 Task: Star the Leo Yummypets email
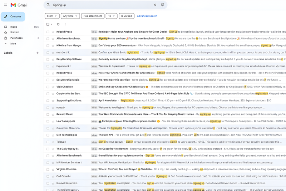click(x=53, y=121)
